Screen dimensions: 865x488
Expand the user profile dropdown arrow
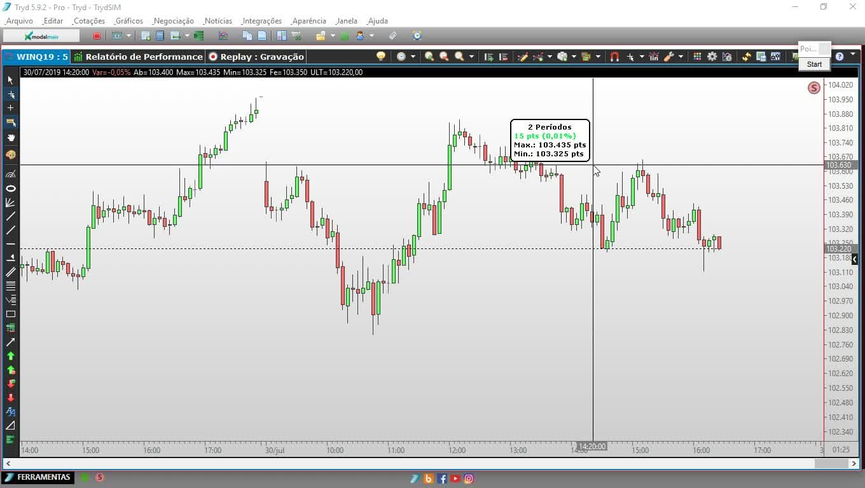(371, 36)
